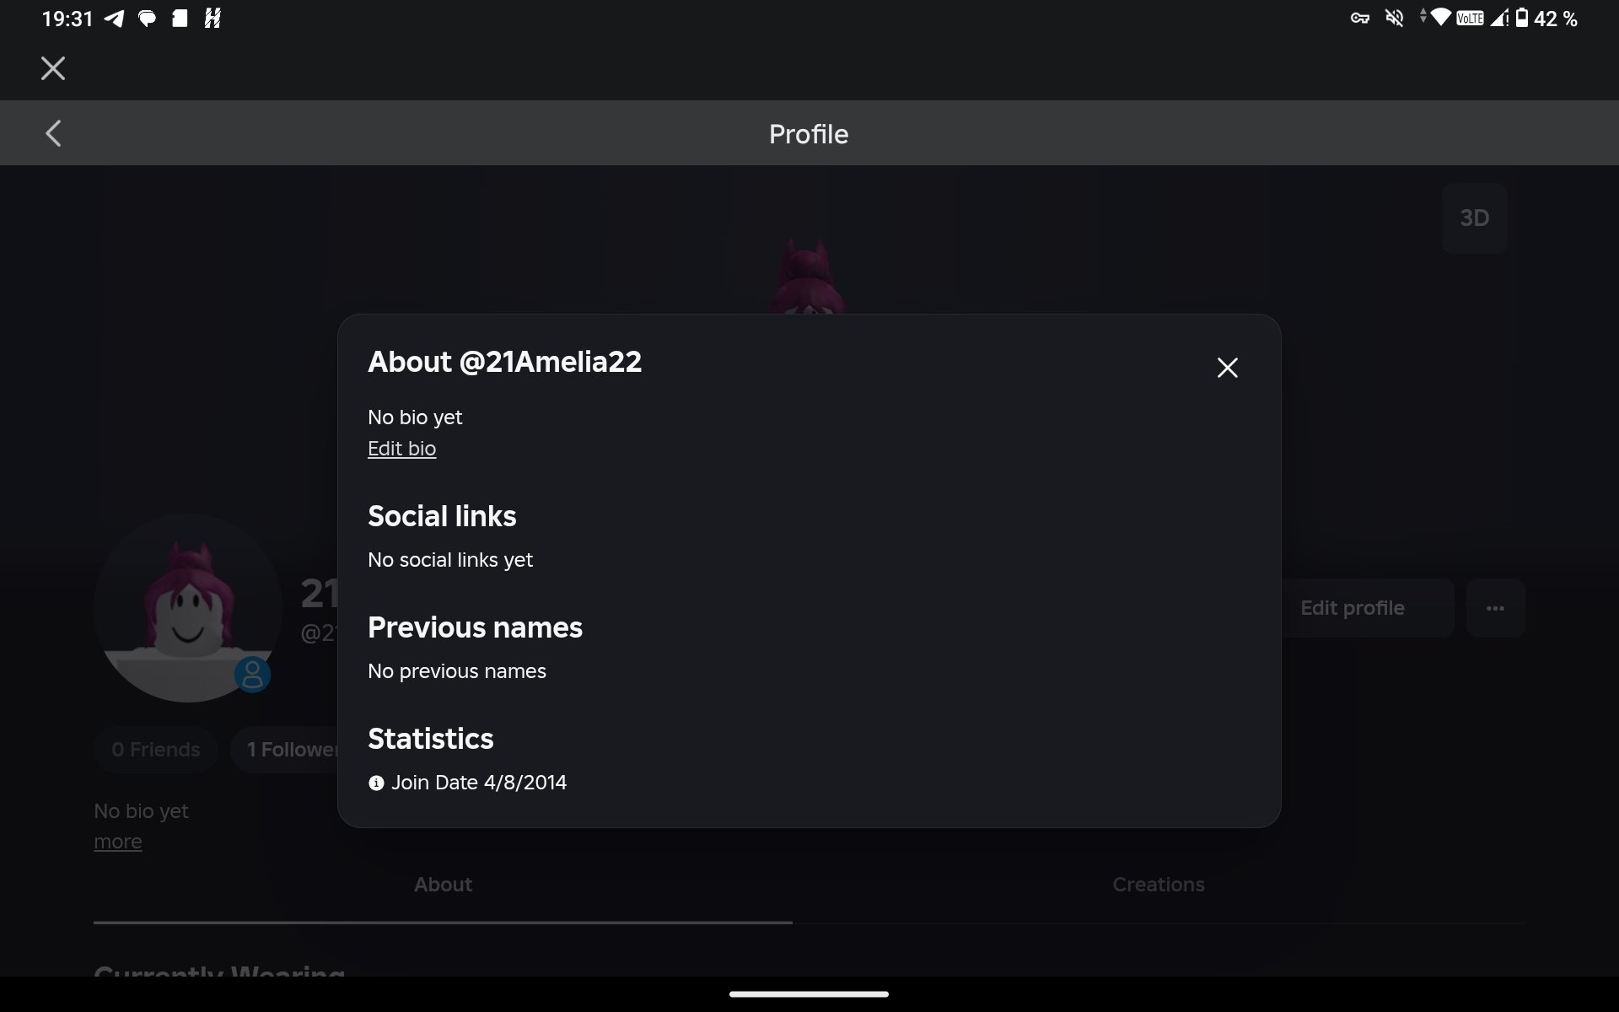Open the 0 Friends list

pyautogui.click(x=156, y=750)
